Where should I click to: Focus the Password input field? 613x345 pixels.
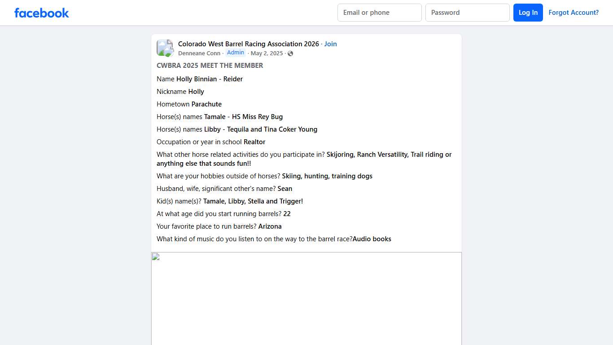[x=467, y=13]
